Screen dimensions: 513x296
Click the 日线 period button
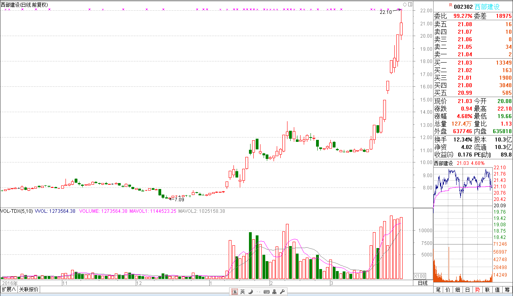pyautogui.click(x=423, y=283)
